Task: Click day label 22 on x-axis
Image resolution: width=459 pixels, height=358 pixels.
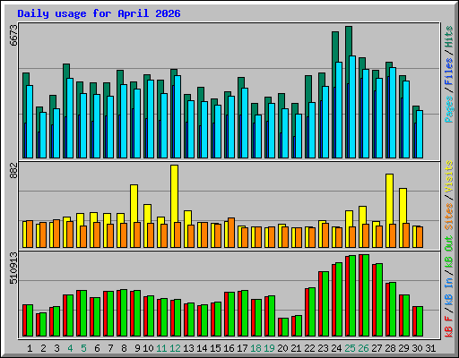Action: click(309, 348)
